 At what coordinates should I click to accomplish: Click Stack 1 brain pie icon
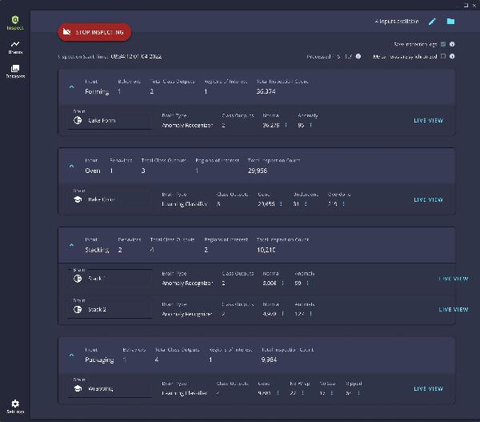[x=78, y=279]
